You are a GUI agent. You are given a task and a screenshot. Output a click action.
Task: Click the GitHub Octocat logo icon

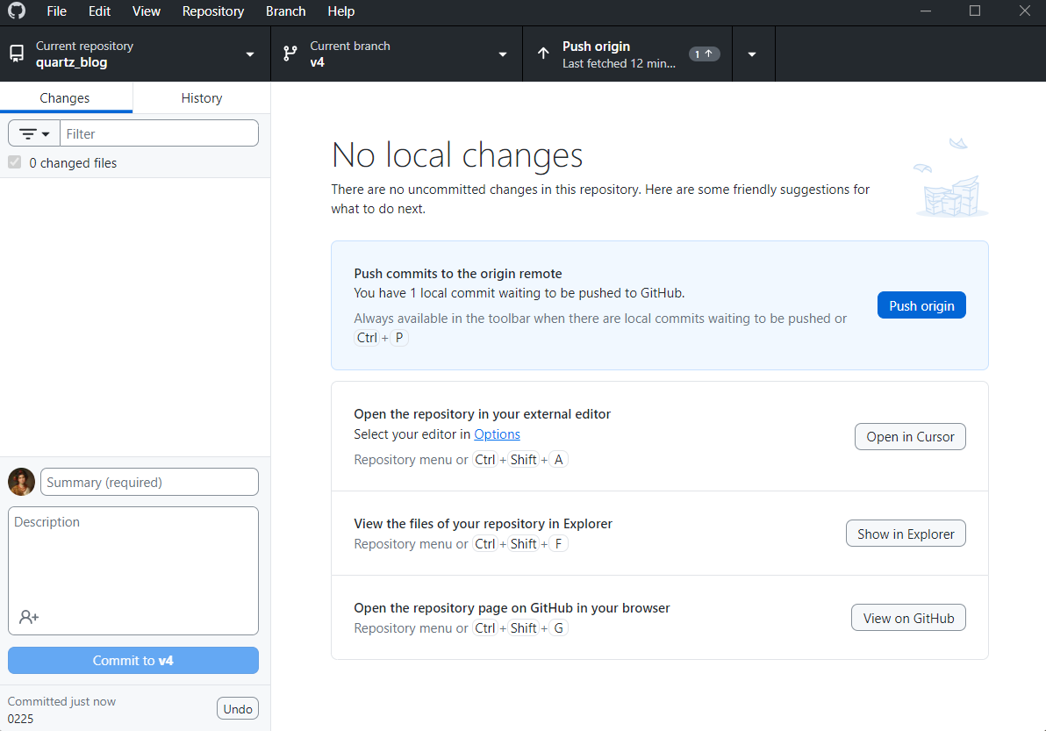click(x=17, y=11)
